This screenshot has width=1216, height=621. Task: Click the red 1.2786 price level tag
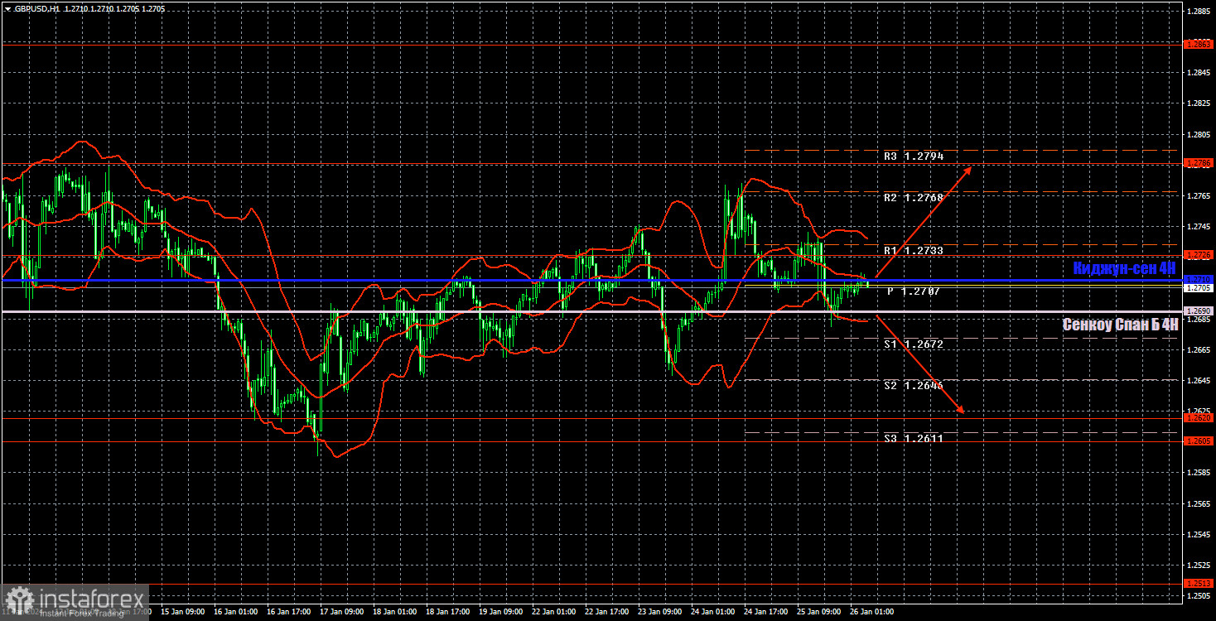click(1199, 163)
